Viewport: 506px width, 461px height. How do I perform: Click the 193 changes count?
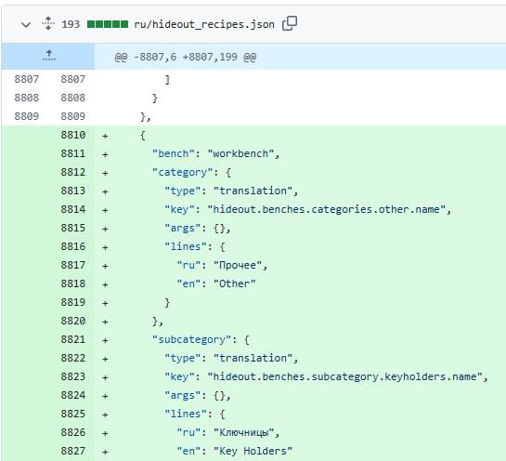point(71,24)
